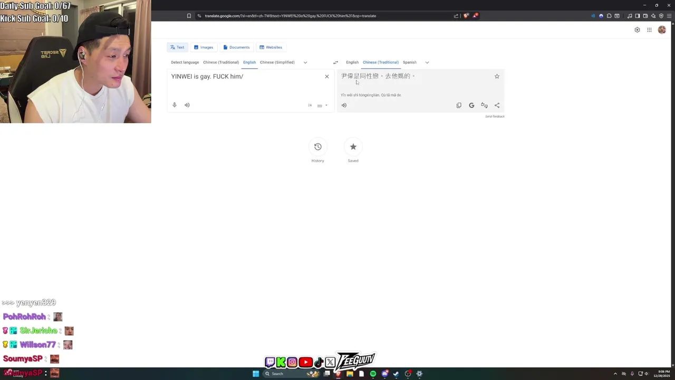This screenshot has width=675, height=380.
Task: Open Brave Rewards triangle icon
Action: tap(475, 15)
